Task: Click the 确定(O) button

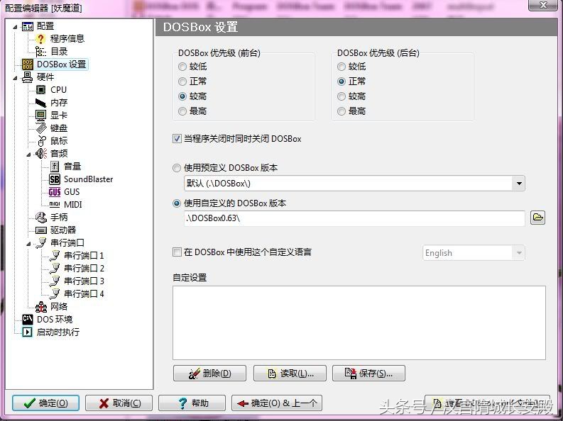Action: pos(45,403)
